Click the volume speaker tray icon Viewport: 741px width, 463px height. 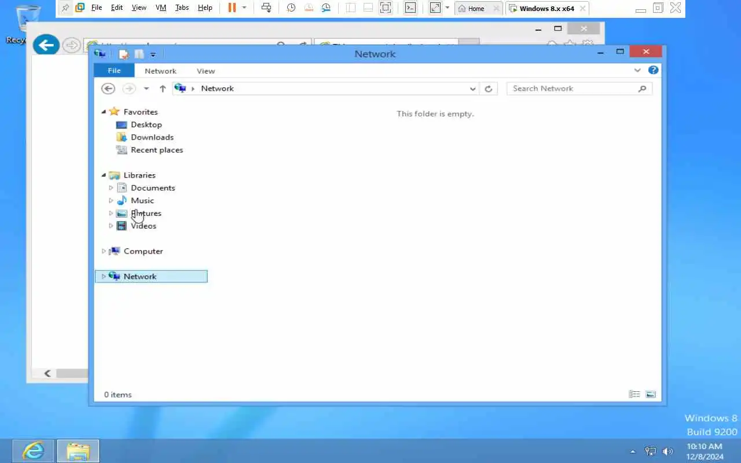pos(667,451)
